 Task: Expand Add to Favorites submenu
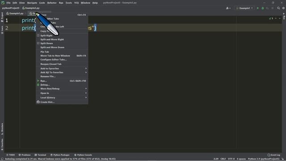(62, 68)
